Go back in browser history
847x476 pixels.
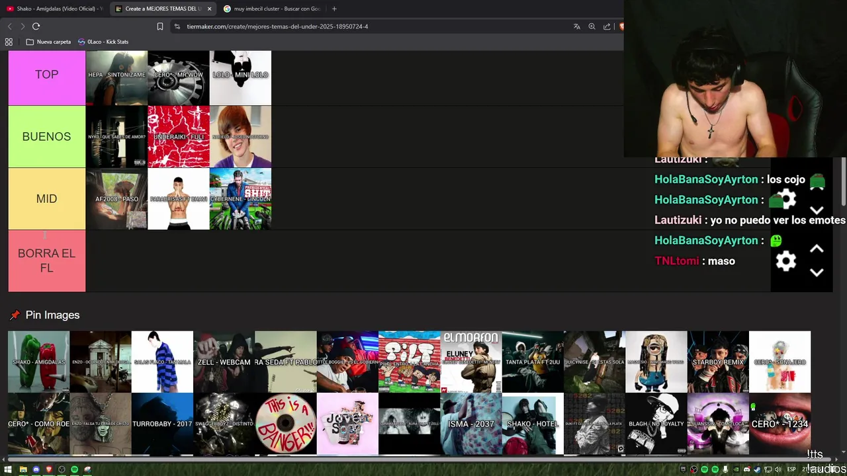[x=9, y=26]
